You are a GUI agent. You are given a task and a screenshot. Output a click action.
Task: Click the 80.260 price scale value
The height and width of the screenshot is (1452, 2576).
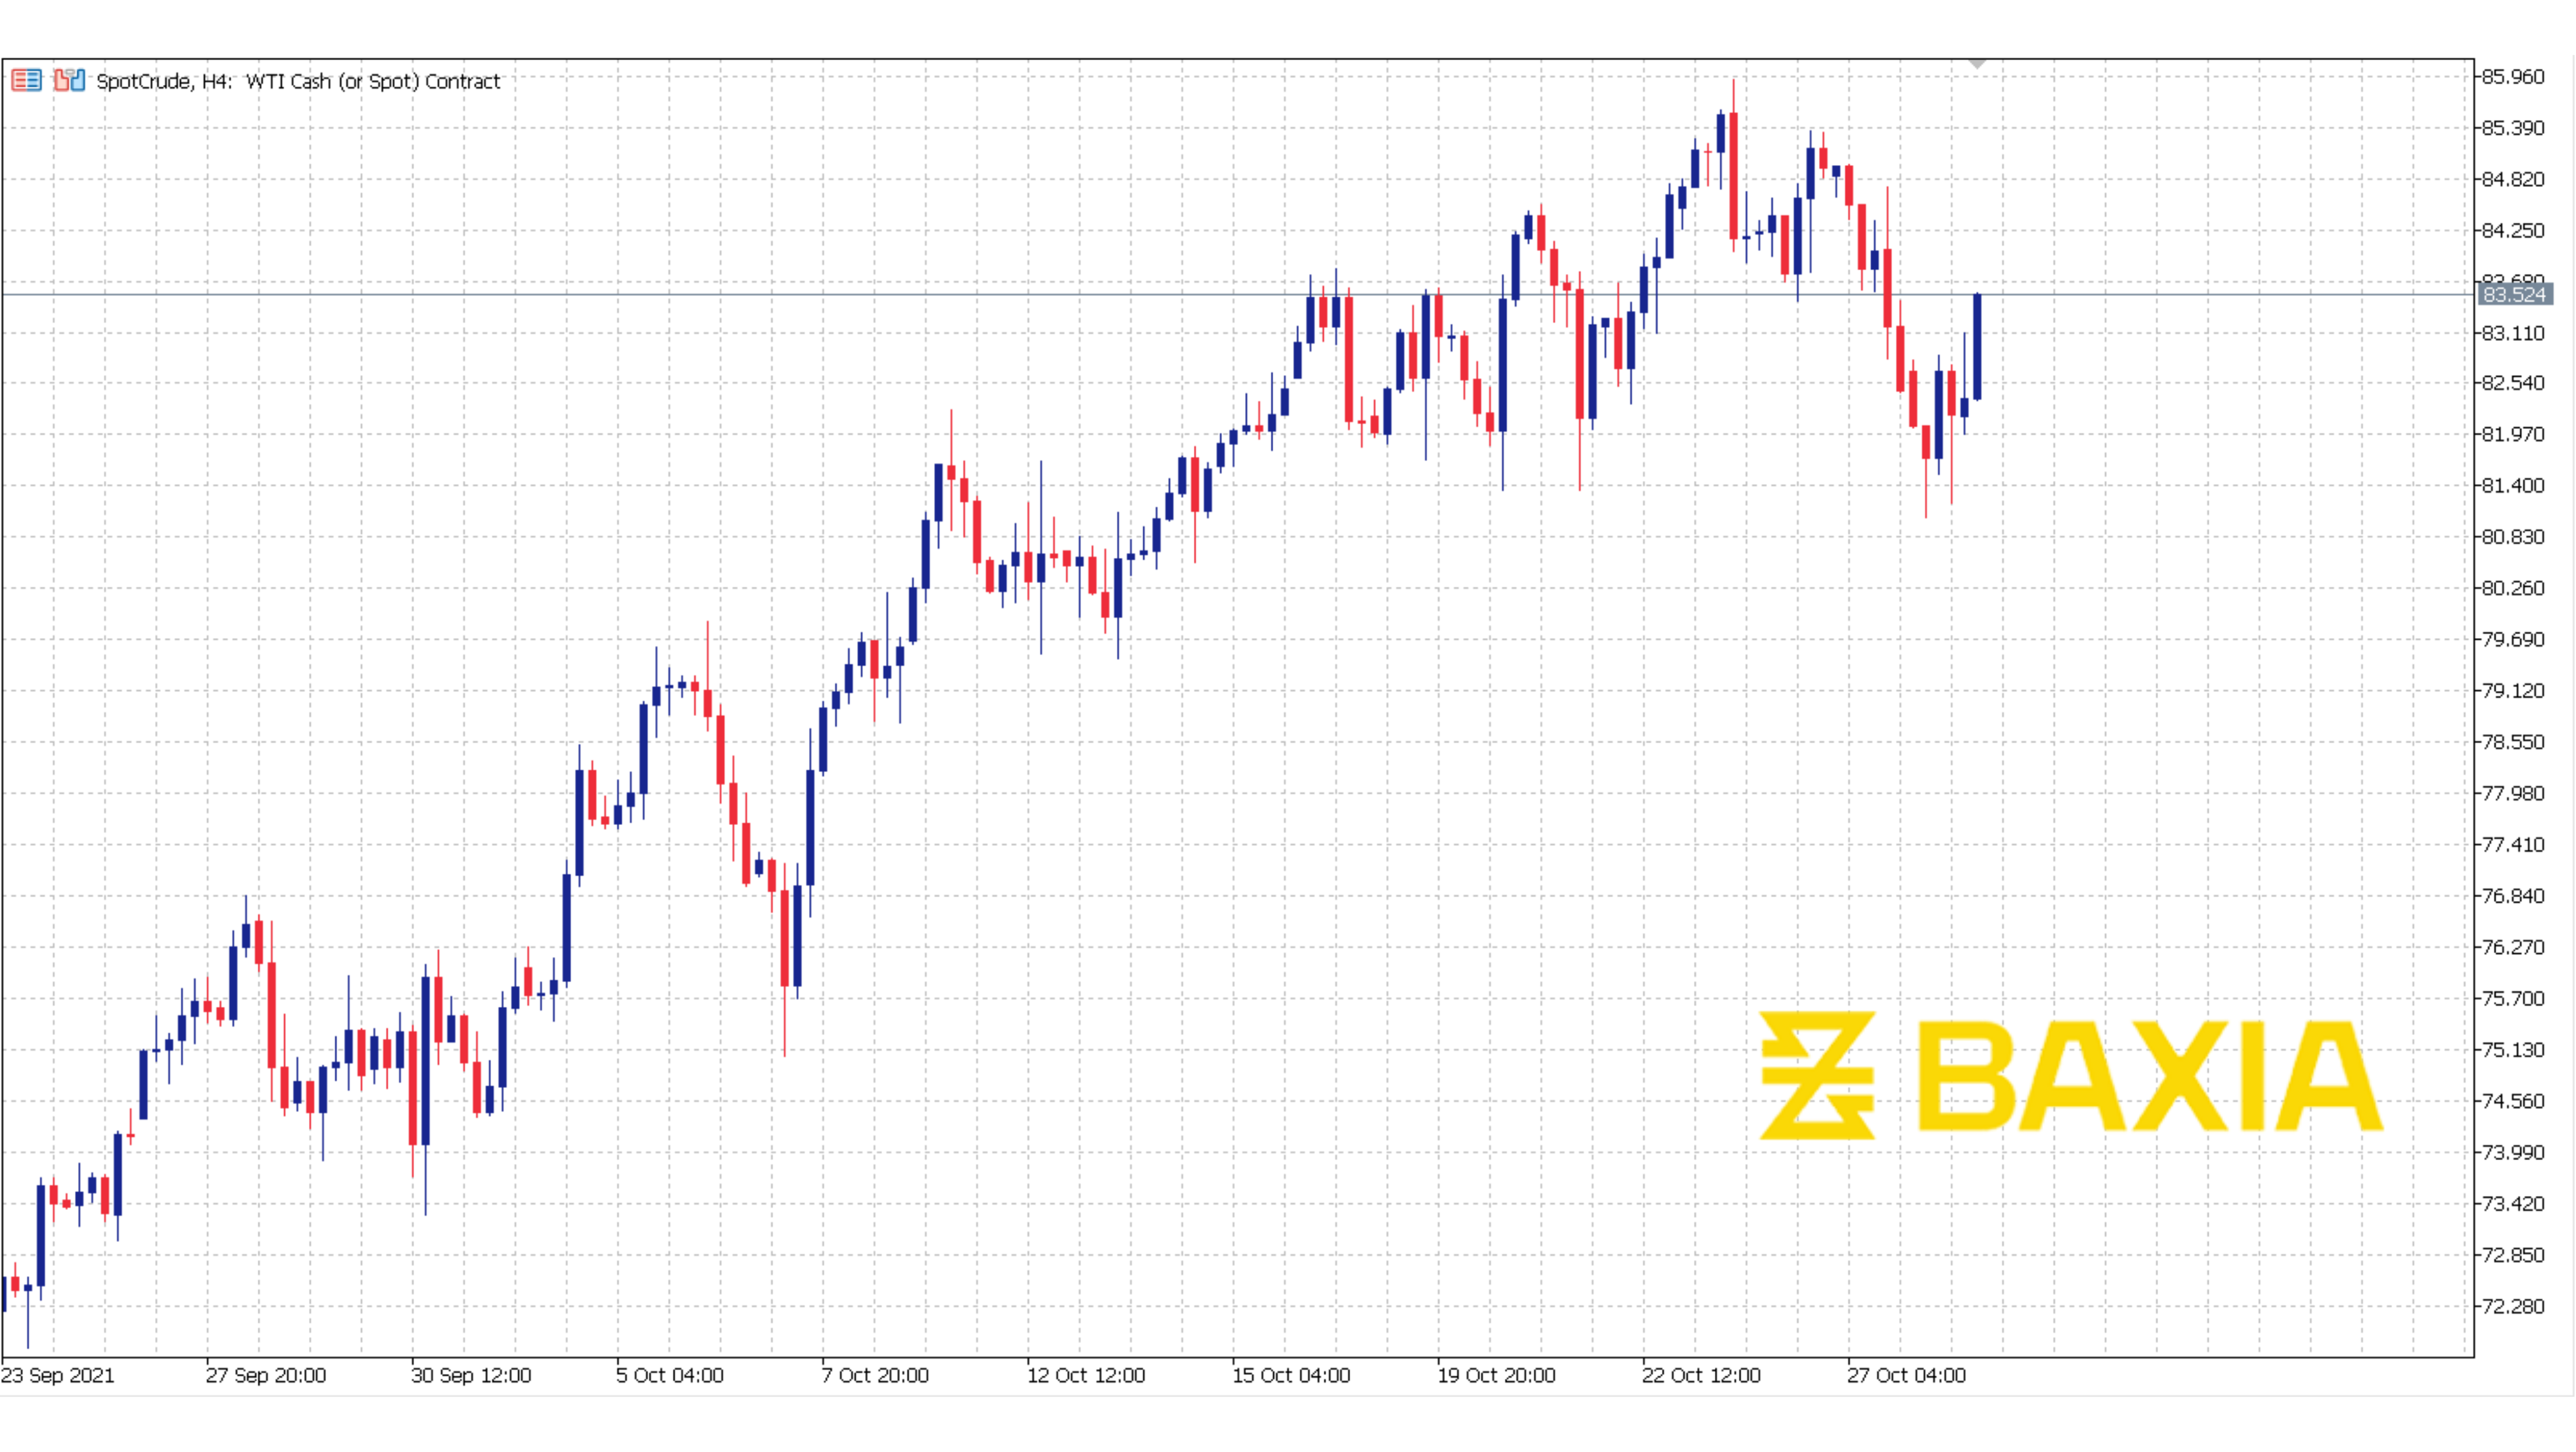tap(2513, 588)
